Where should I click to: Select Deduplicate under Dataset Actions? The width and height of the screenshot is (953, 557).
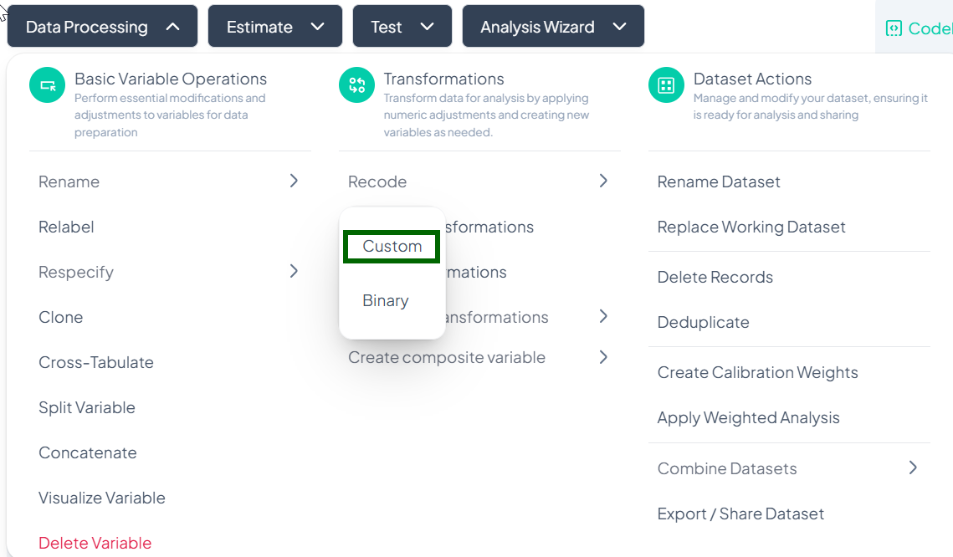click(x=703, y=322)
